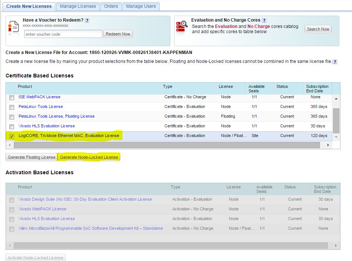The width and height of the screenshot is (352, 261).
Task: Open Xilinx MicroBlaze SoC Software Development Kit link
Action: click(91, 228)
